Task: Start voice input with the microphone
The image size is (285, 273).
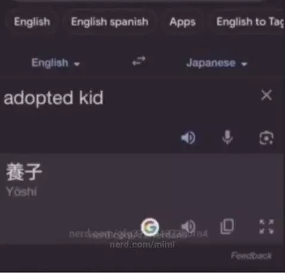Action: [227, 137]
